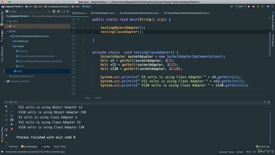The image size is (275, 155).
Task: Collapse the model package
Action: 12,46
